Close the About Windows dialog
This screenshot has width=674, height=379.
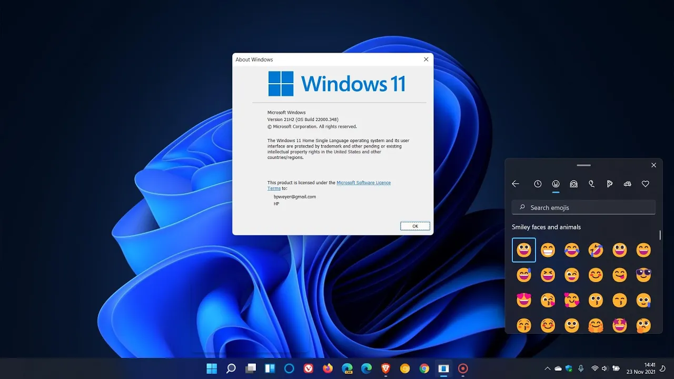coord(426,59)
